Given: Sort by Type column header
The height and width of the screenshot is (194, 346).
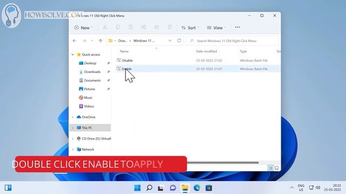Looking at the screenshot, I should point(243,51).
